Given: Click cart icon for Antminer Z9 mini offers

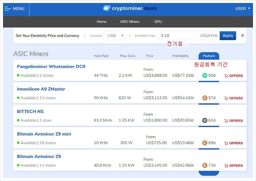Looking at the screenshot, I should (226, 143).
